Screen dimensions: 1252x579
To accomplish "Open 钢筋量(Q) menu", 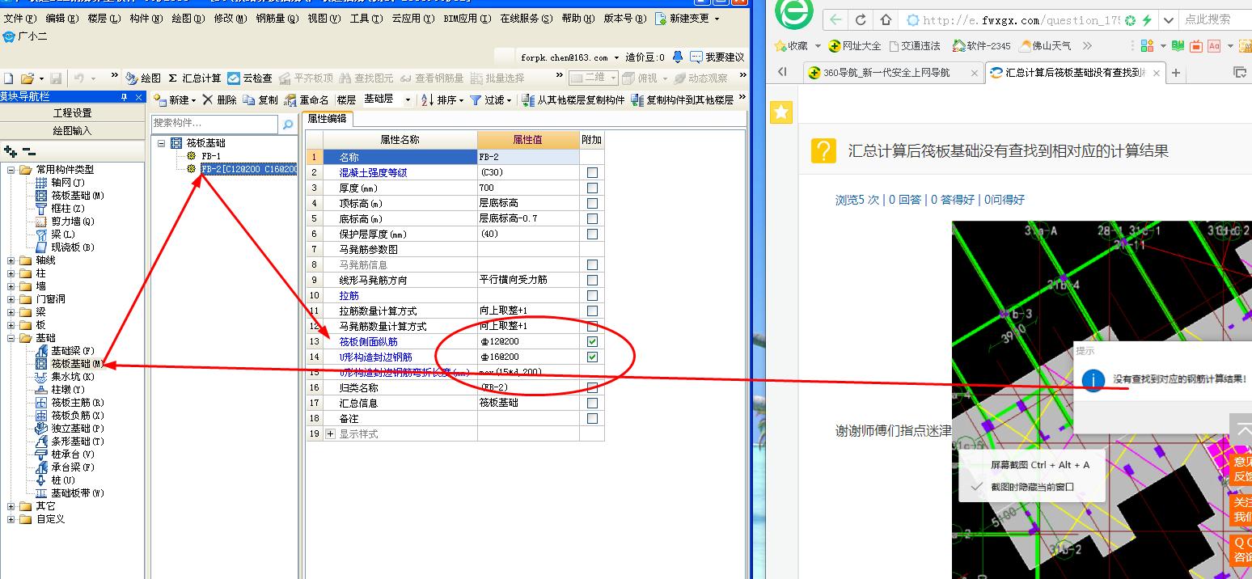I will (x=277, y=18).
